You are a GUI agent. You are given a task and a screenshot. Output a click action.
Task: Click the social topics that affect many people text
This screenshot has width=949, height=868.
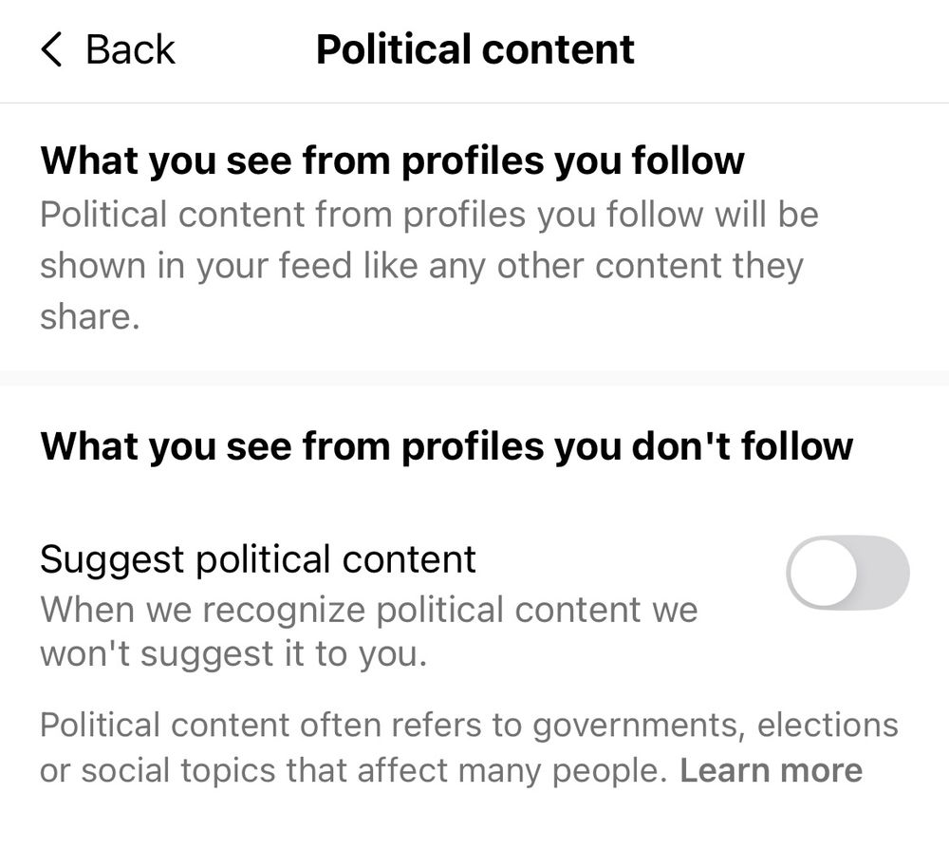351,770
